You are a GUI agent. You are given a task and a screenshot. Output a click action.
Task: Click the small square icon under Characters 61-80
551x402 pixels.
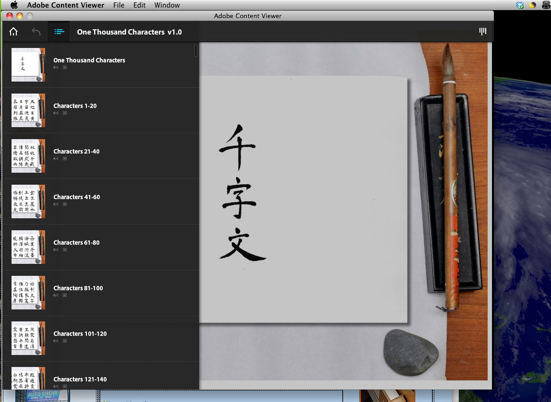click(65, 250)
